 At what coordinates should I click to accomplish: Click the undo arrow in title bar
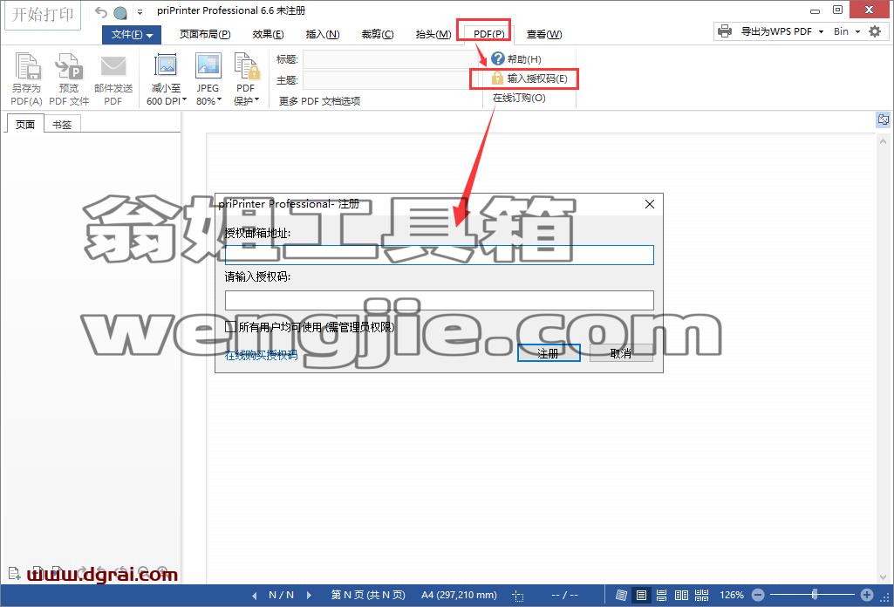point(101,12)
